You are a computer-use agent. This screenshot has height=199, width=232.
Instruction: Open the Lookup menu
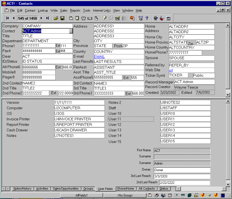[x=43, y=10]
